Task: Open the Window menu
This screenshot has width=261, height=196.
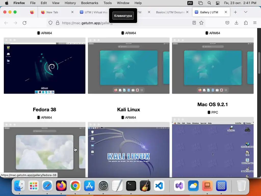Action: pos(123,3)
